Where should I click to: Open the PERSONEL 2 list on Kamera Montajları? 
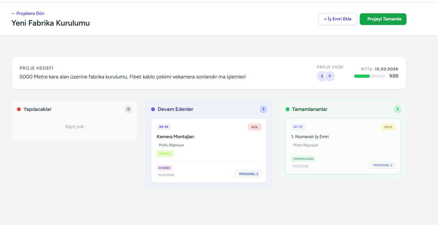248,174
